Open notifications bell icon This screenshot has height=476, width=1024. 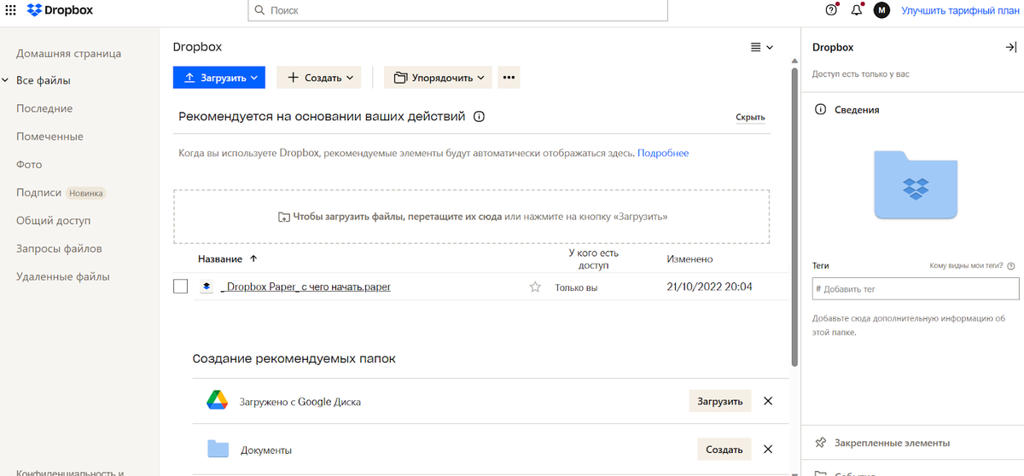pyautogui.click(x=857, y=10)
